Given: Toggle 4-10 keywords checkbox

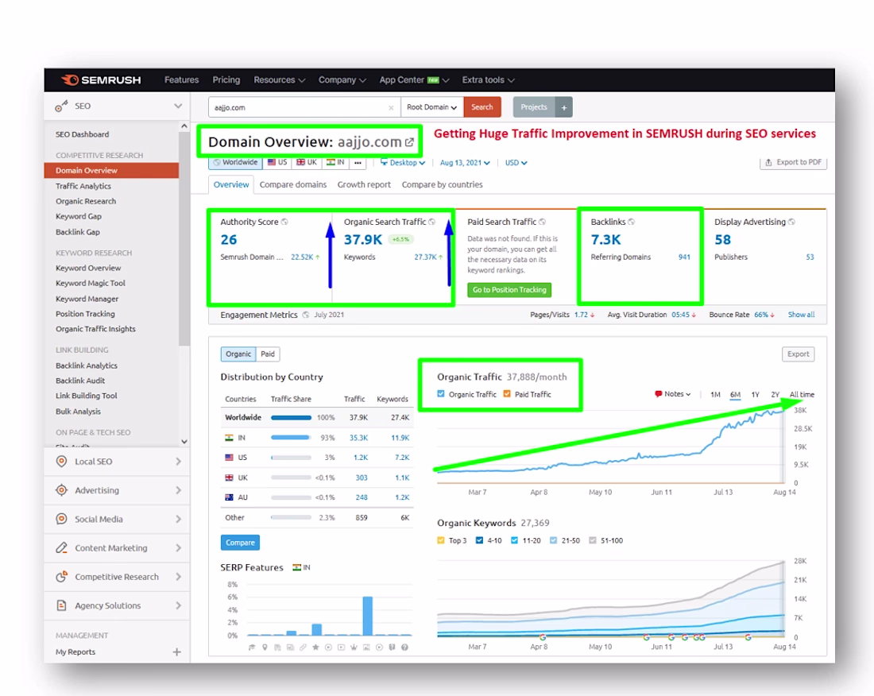Looking at the screenshot, I should tap(479, 540).
